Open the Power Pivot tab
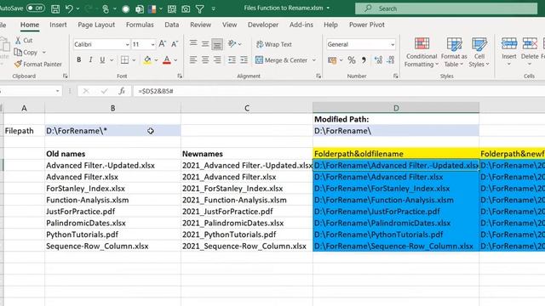 pyautogui.click(x=367, y=25)
